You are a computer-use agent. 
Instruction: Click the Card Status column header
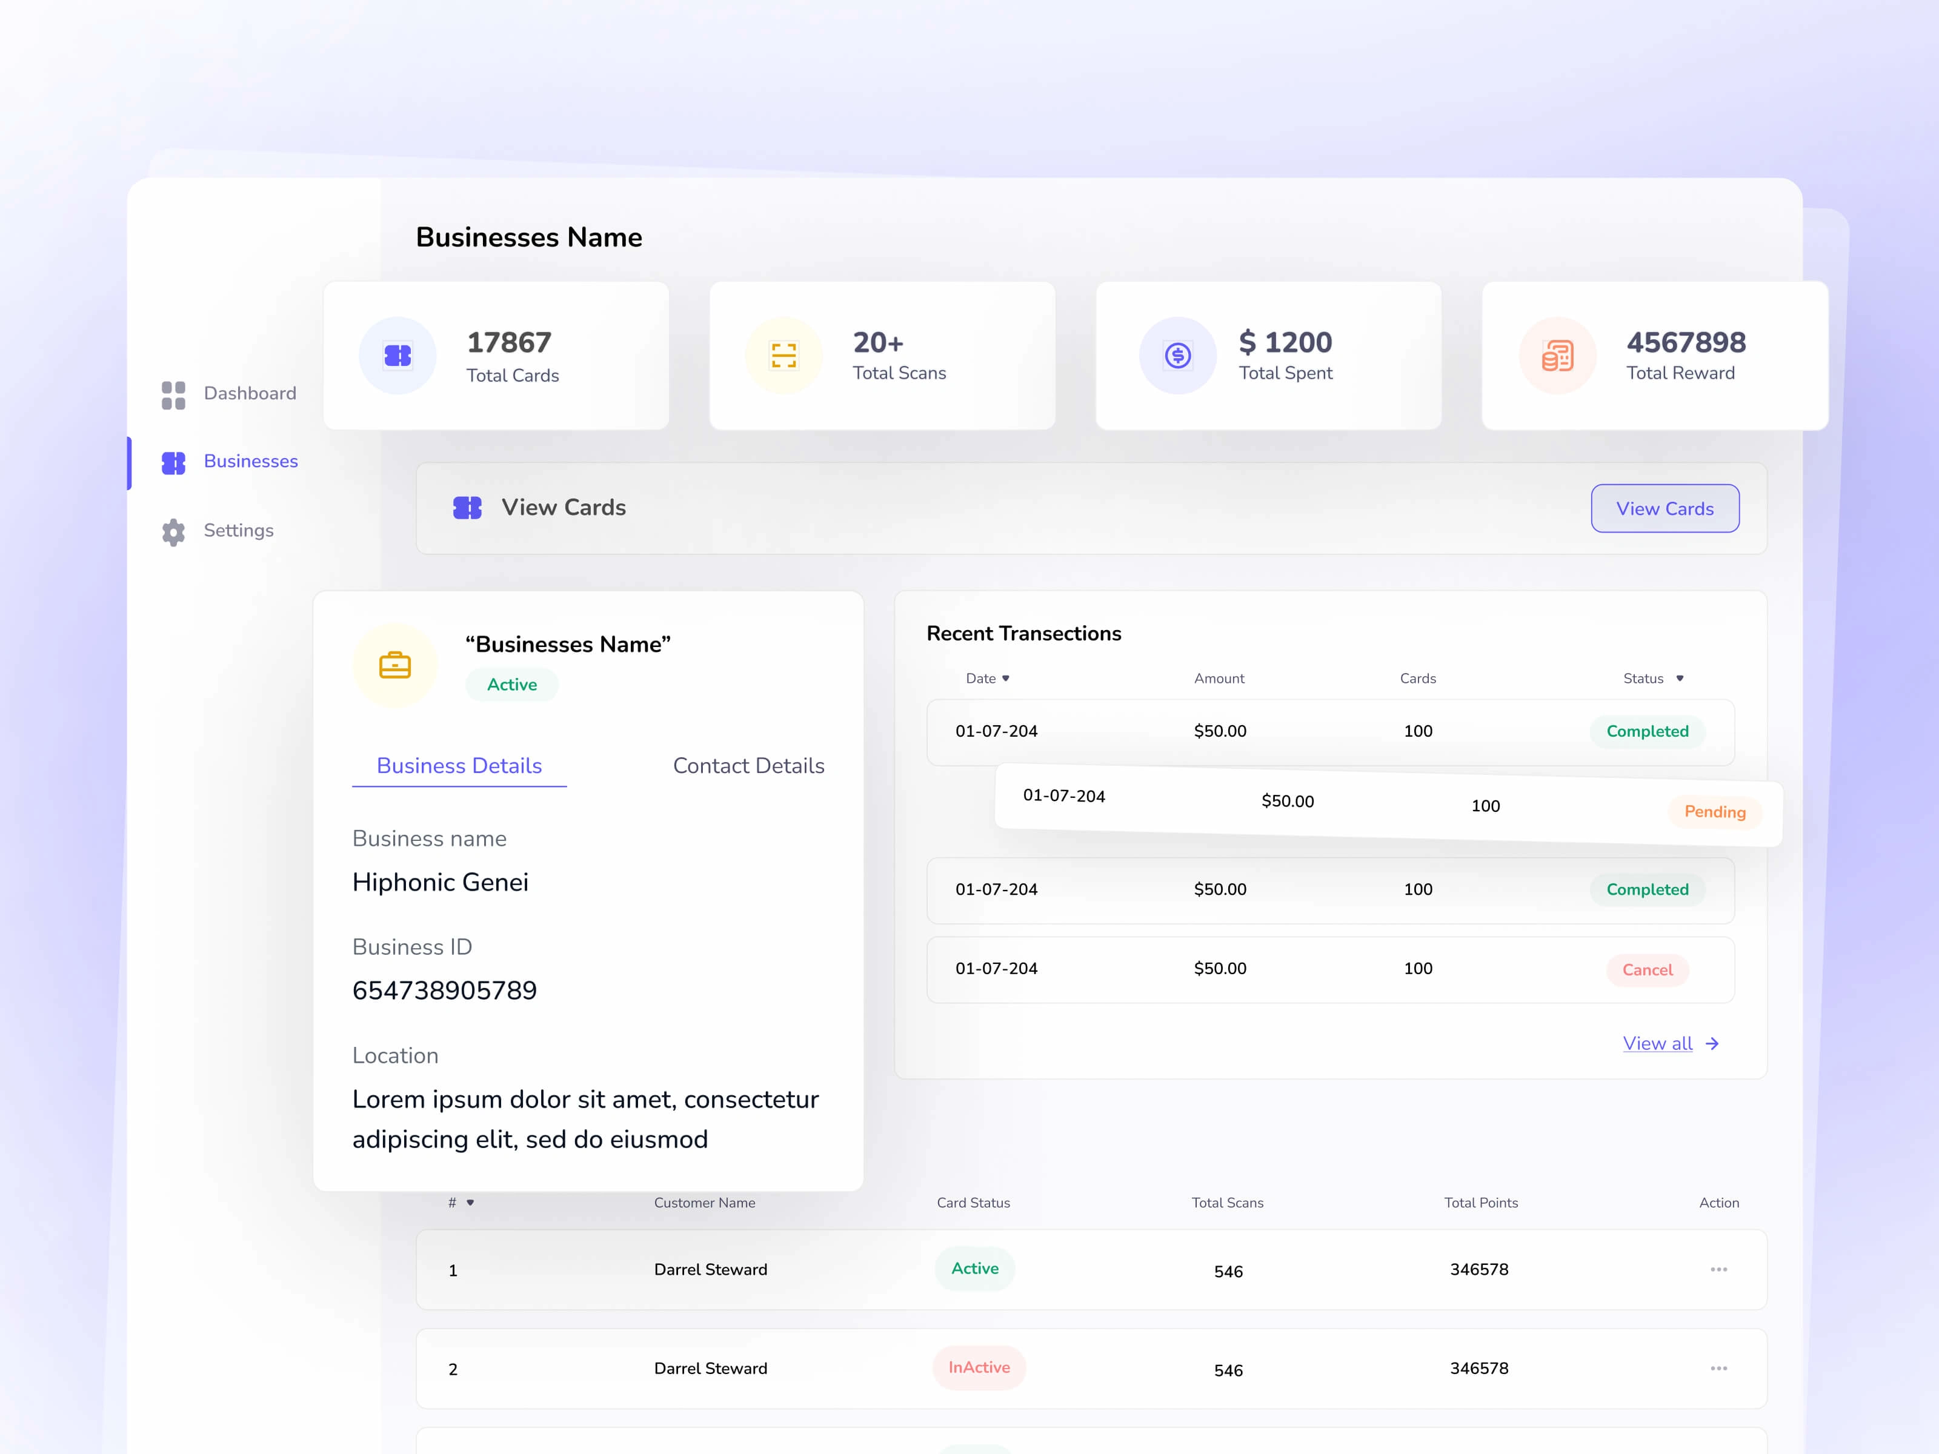pos(973,1203)
